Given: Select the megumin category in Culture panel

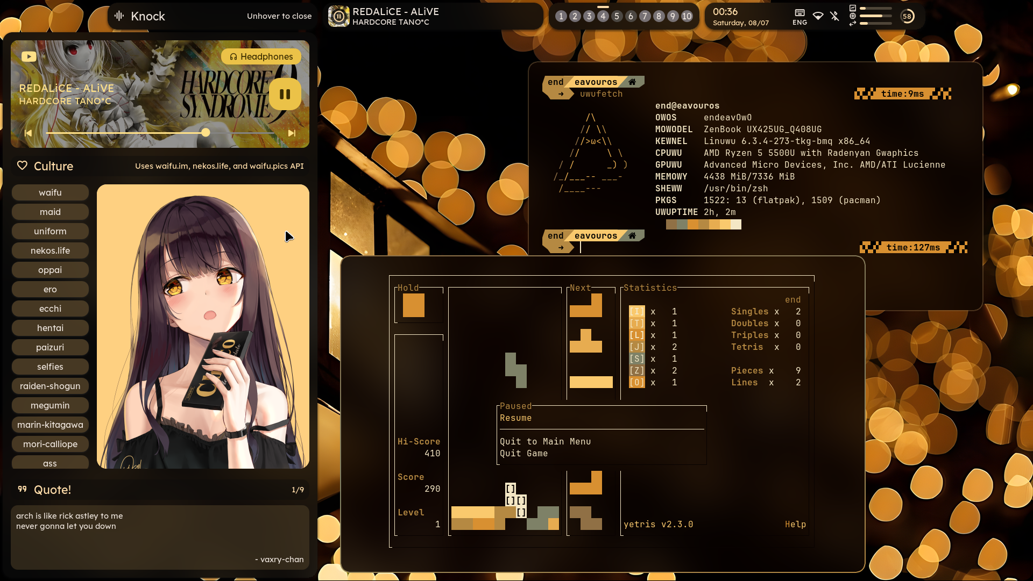Looking at the screenshot, I should click(50, 405).
